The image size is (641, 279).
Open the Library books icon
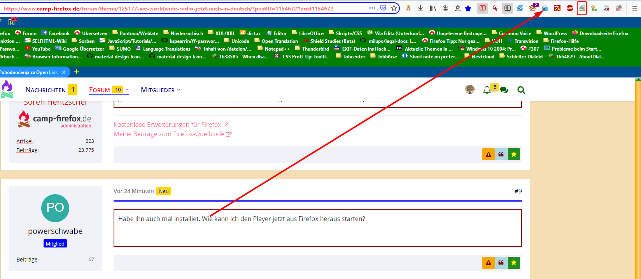click(433, 8)
